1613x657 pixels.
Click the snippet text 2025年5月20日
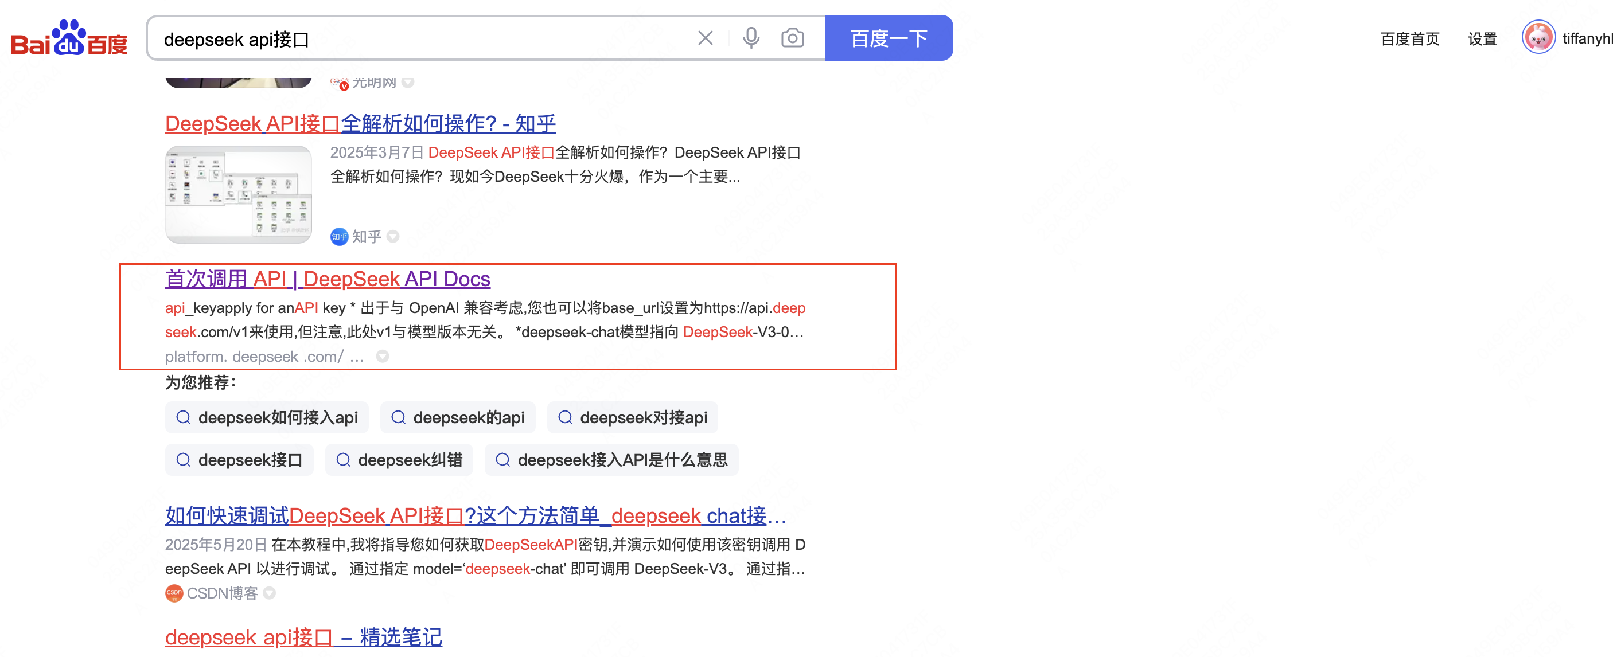tap(216, 545)
